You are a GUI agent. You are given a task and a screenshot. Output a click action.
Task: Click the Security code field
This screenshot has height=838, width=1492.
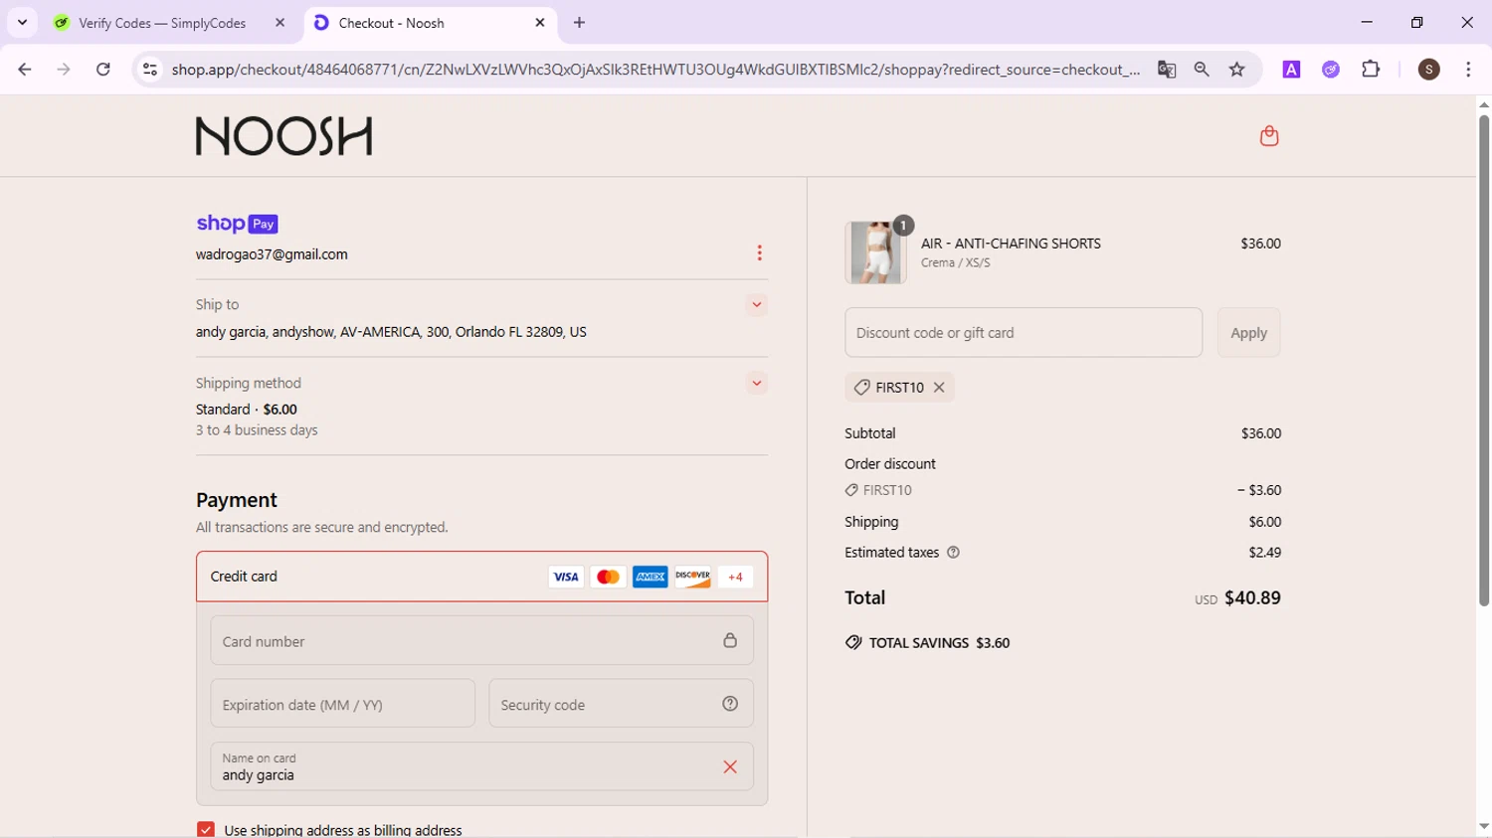tap(621, 704)
